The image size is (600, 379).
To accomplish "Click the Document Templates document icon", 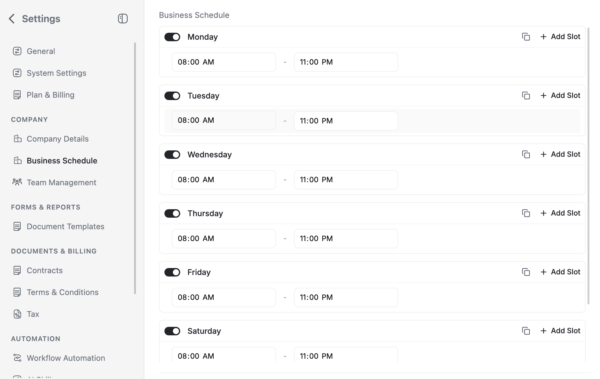I will (x=17, y=226).
